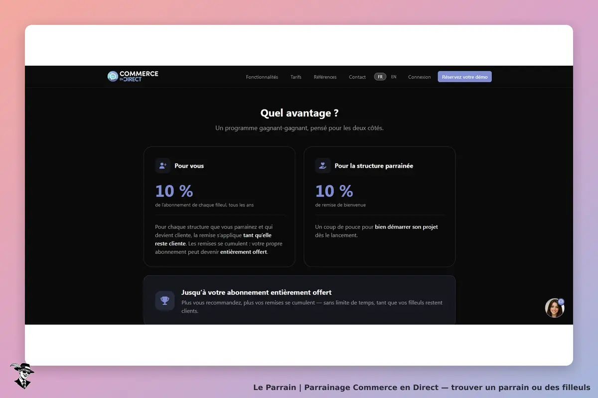Open the chat assistant avatar
Image resolution: width=598 pixels, height=398 pixels.
[x=554, y=308]
